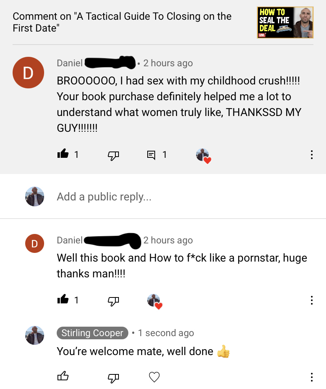Click Stirling Cooper's avatar beside the reply
This screenshot has width=326, height=389.
coord(35,335)
